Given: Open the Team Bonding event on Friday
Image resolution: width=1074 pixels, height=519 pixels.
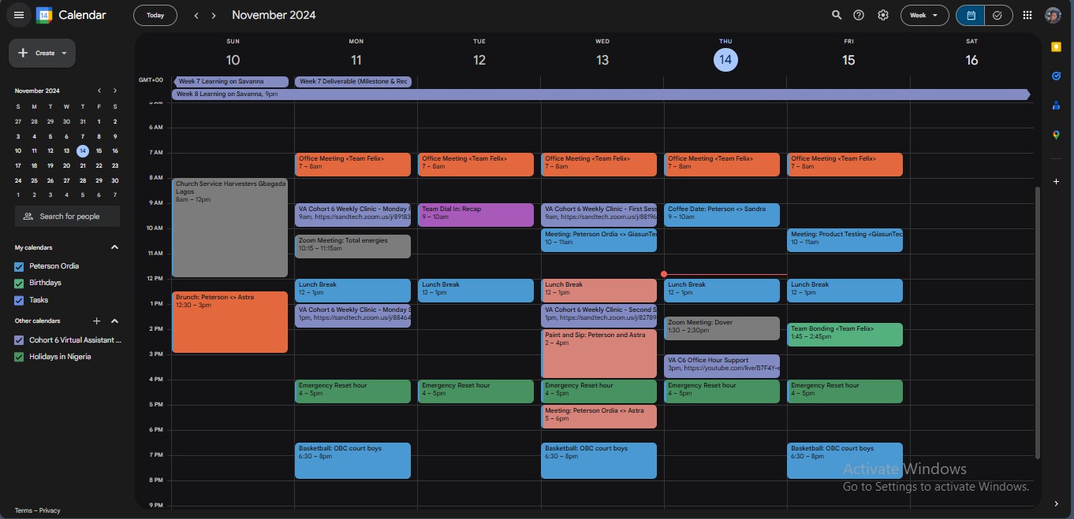Looking at the screenshot, I should point(844,334).
